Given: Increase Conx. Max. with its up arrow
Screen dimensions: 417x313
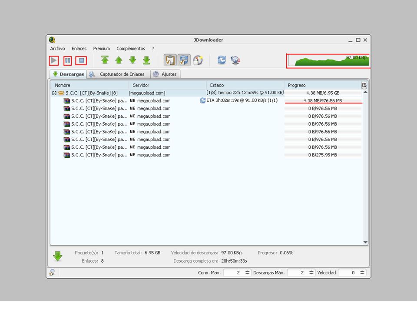Looking at the screenshot, I should 247,271.
